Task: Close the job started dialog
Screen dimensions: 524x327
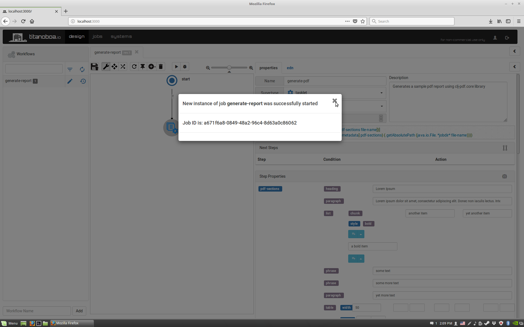Action: coord(335,101)
